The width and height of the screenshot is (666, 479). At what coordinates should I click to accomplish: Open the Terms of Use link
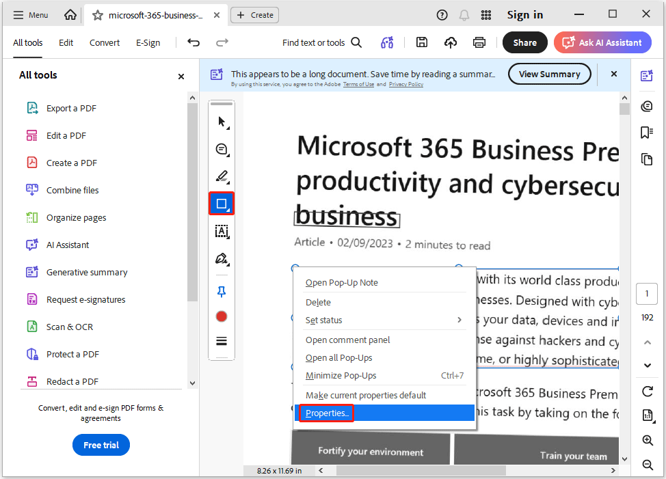pyautogui.click(x=358, y=85)
